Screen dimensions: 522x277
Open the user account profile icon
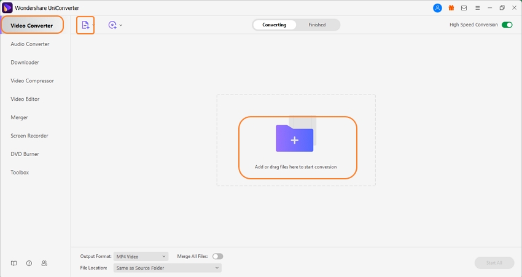tap(437, 8)
